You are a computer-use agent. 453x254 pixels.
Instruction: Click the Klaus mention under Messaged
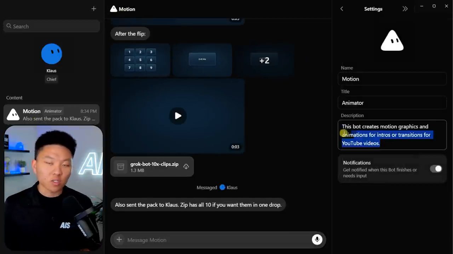click(x=229, y=187)
